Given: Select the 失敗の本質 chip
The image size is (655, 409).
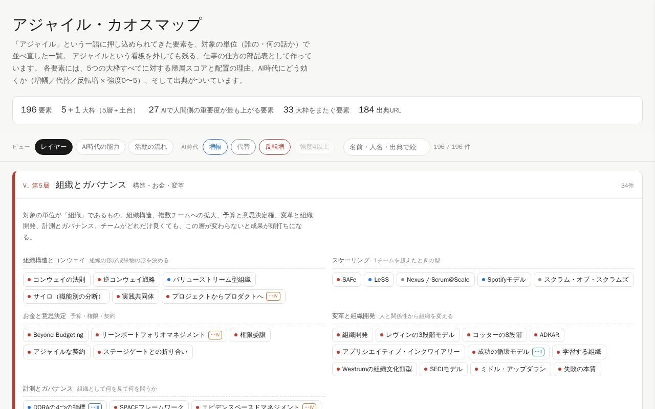Looking at the screenshot, I should pyautogui.click(x=577, y=369).
